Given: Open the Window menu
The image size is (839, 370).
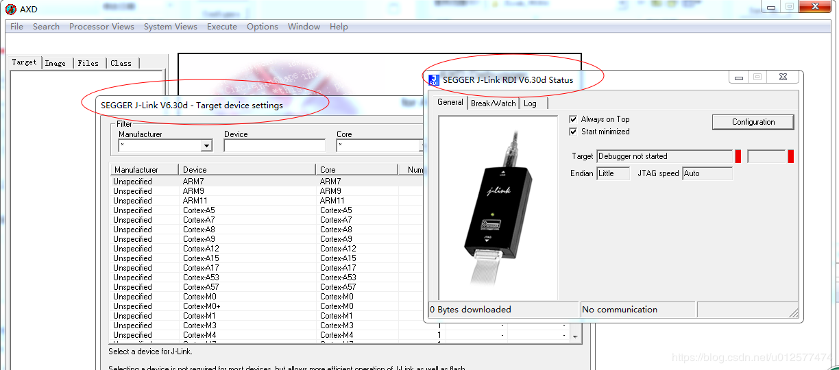Looking at the screenshot, I should coord(304,27).
